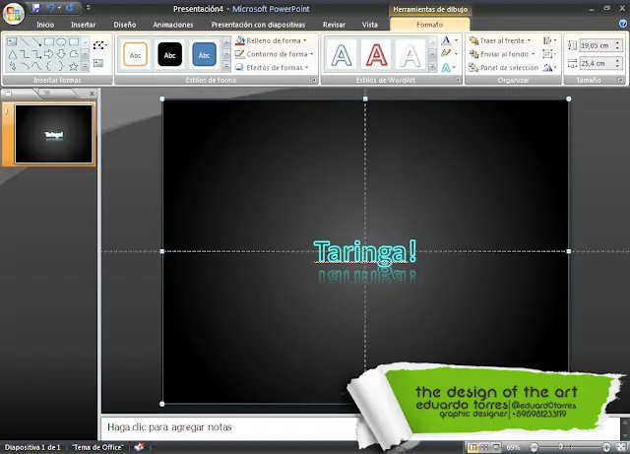Screen dimensions: 630x454
Task: Open the Panel de selección
Action: pos(504,67)
